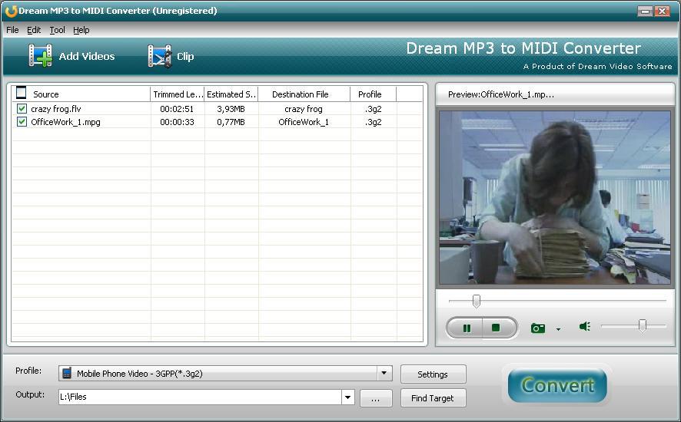Click the .3g2 profile cell for crazy frog
The image size is (681, 422).
373,109
